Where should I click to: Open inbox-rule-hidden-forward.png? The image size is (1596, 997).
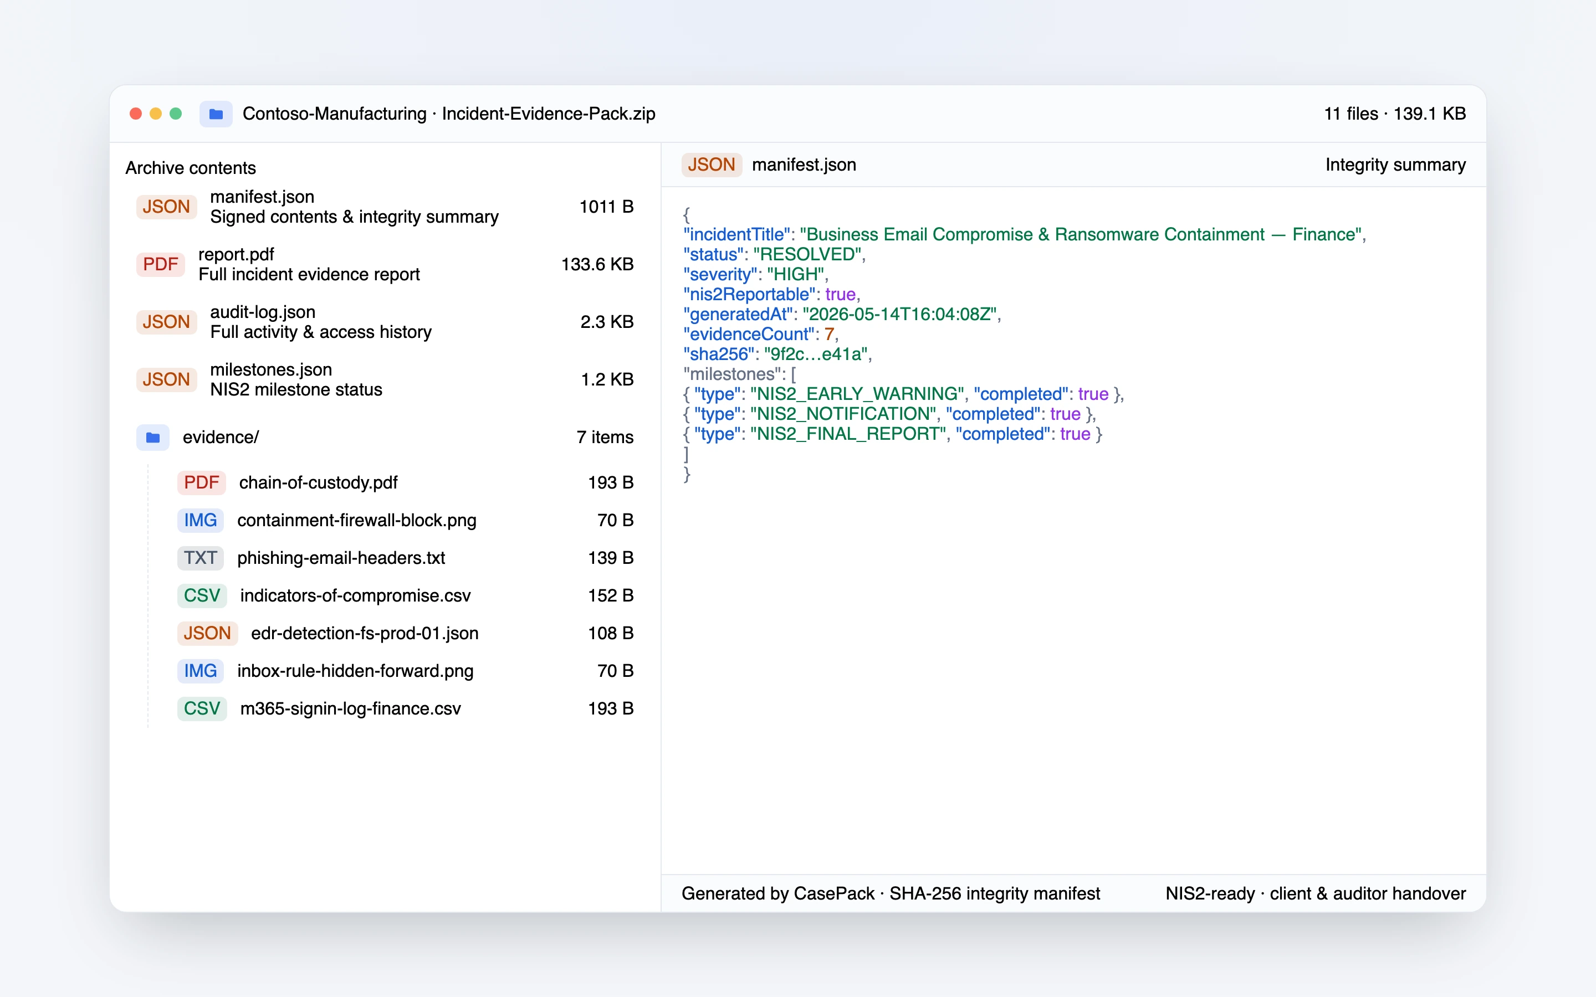(406, 671)
